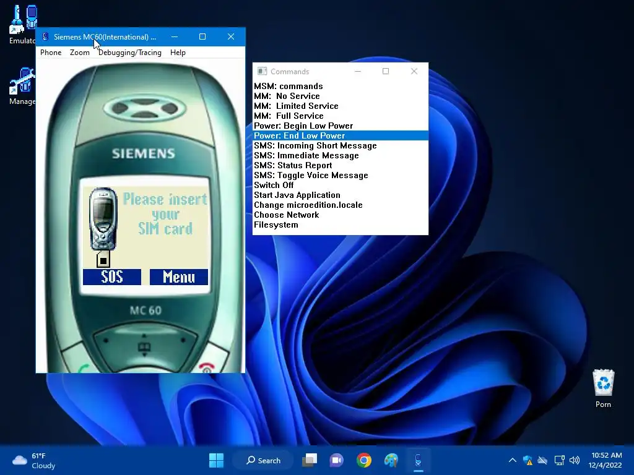Open the Paint app in taskbar
The image size is (634, 475).
[x=391, y=460]
